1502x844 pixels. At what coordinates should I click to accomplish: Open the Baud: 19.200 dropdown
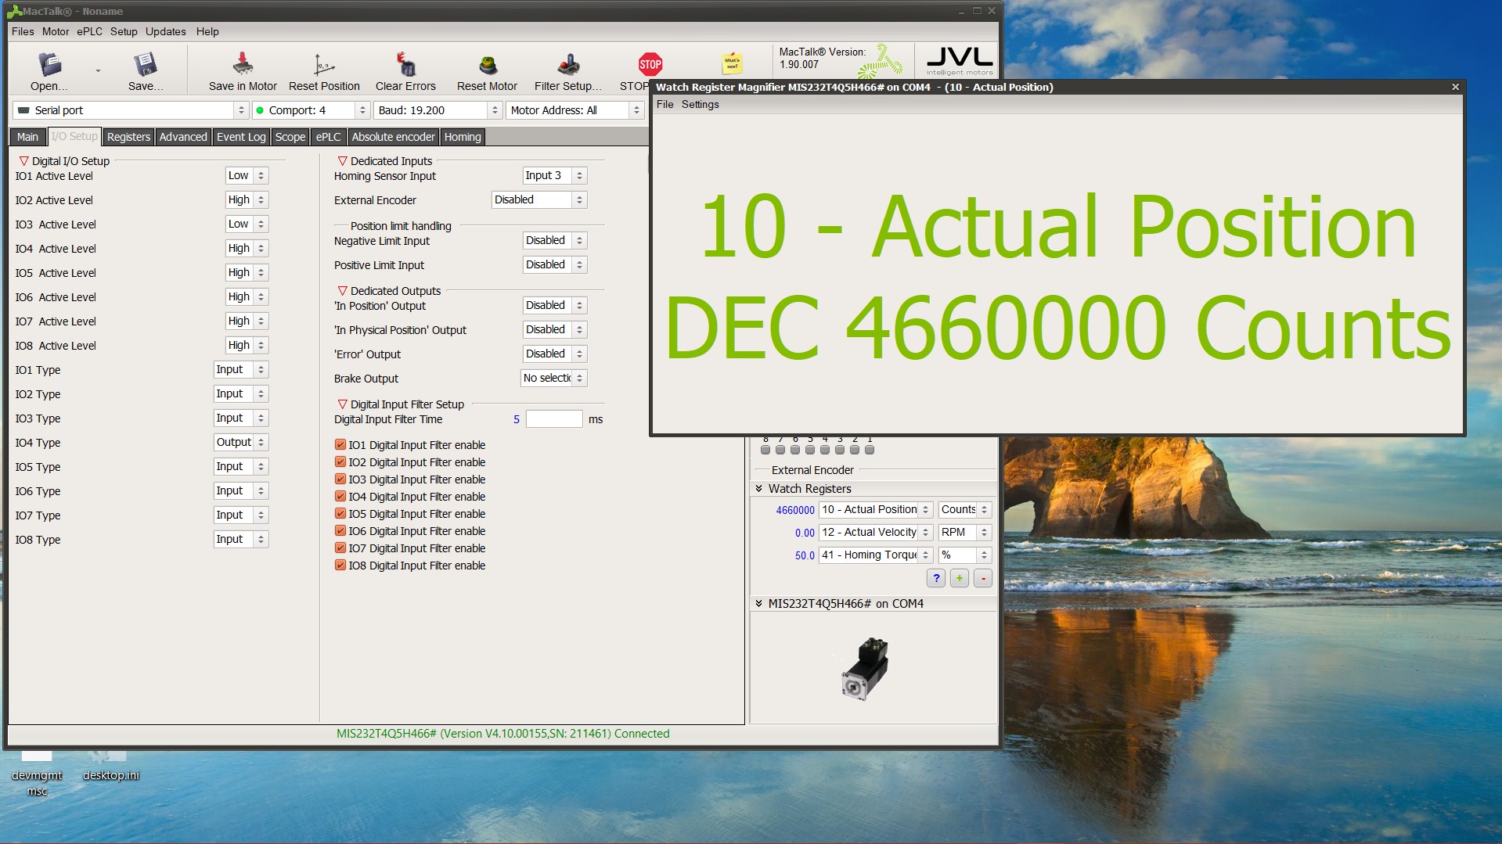[438, 110]
